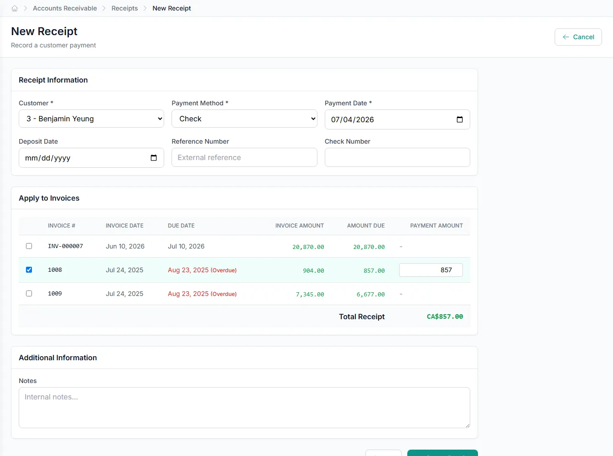Cancel the new receipt
The width and height of the screenshot is (613, 456).
[x=578, y=37]
